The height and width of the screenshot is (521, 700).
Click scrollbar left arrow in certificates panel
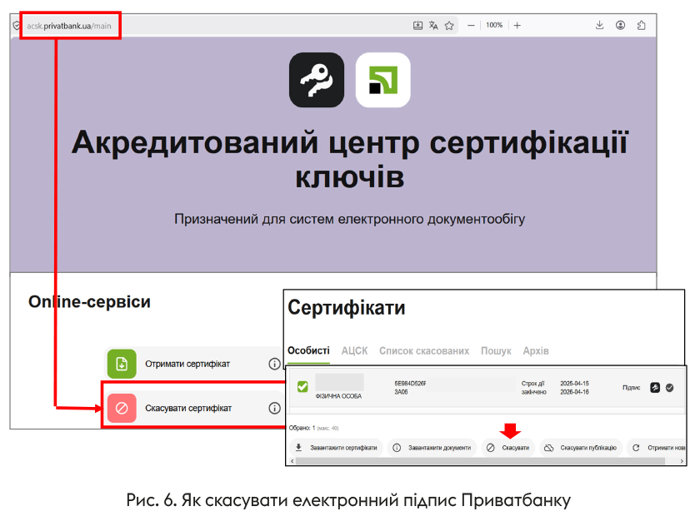click(x=292, y=461)
